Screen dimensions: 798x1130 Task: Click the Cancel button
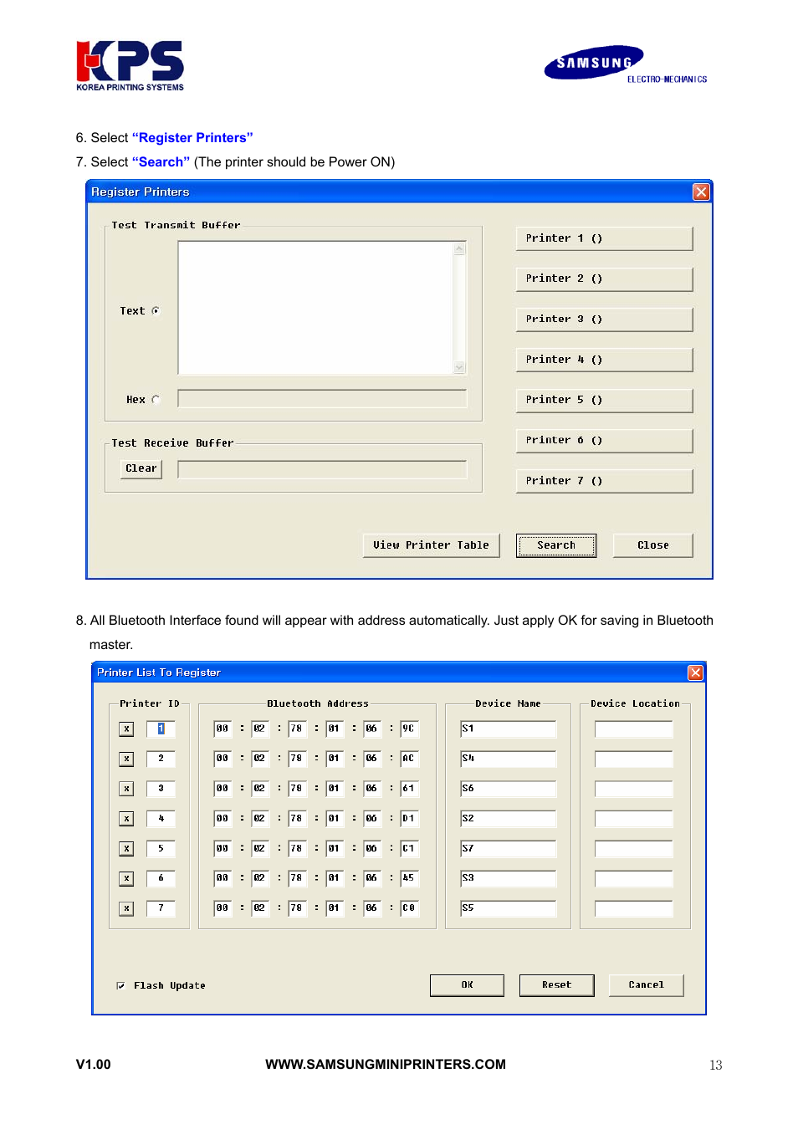tap(646, 985)
